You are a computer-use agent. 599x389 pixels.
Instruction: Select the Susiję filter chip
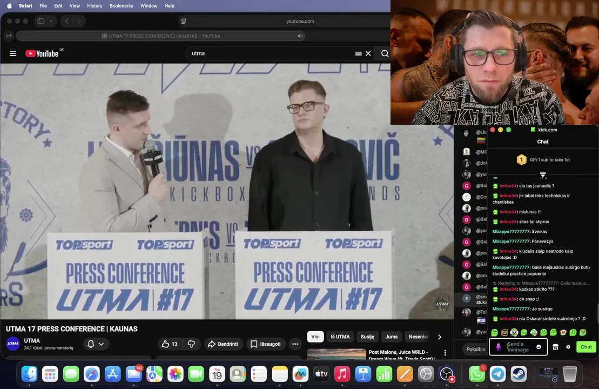tap(367, 337)
